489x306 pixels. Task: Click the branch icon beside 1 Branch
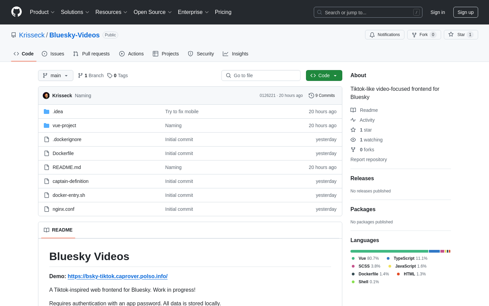point(80,75)
